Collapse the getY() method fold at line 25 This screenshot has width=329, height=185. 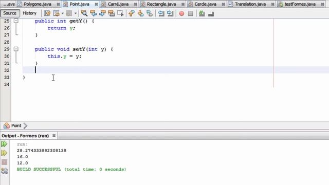16,21
